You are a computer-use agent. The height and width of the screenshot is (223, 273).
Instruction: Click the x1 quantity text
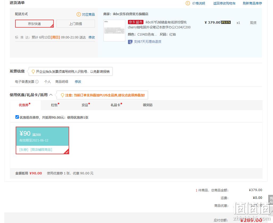tap(238, 23)
